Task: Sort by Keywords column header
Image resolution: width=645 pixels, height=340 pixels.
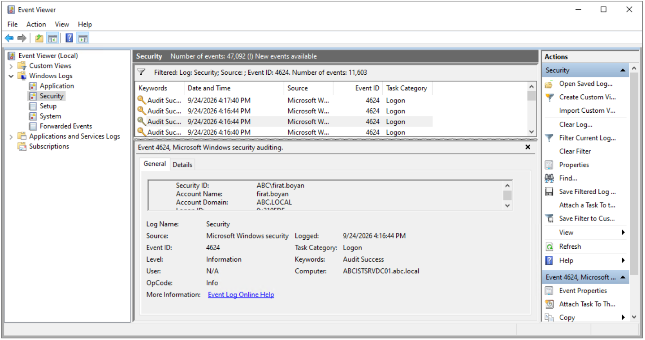Action: click(x=159, y=88)
